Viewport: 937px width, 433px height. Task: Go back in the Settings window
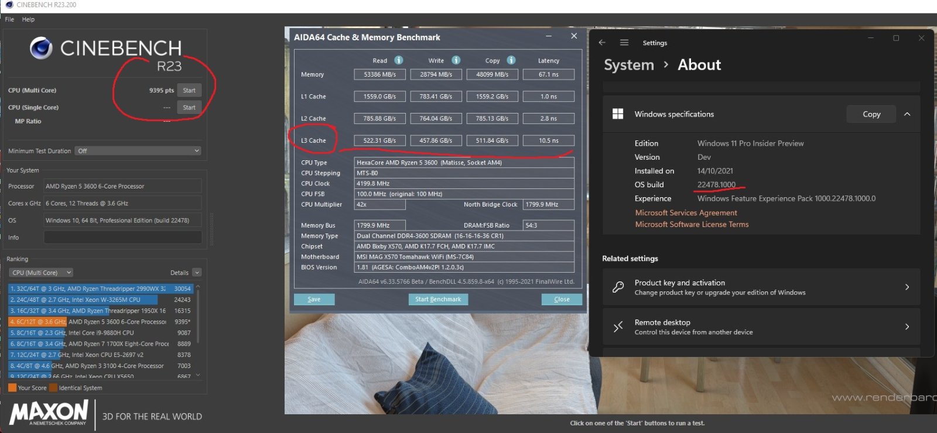[602, 43]
